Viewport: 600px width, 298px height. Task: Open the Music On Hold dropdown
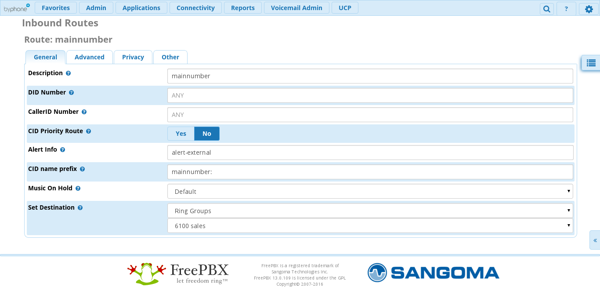(x=370, y=192)
